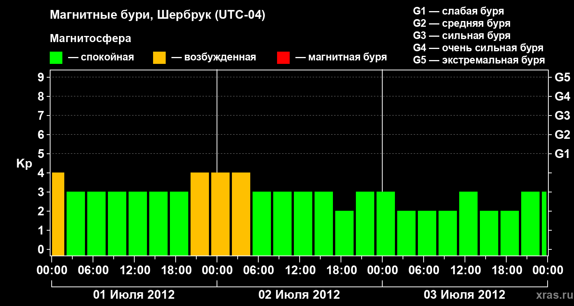Click the G3 label on the right axis
The height and width of the screenshot is (306, 574).
(x=563, y=116)
